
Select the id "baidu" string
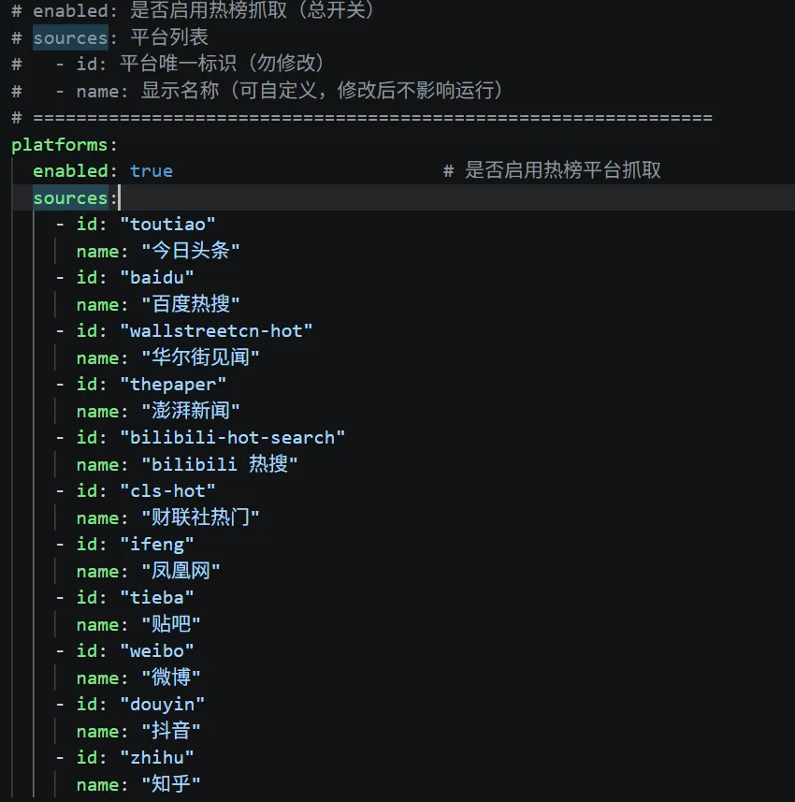(157, 277)
